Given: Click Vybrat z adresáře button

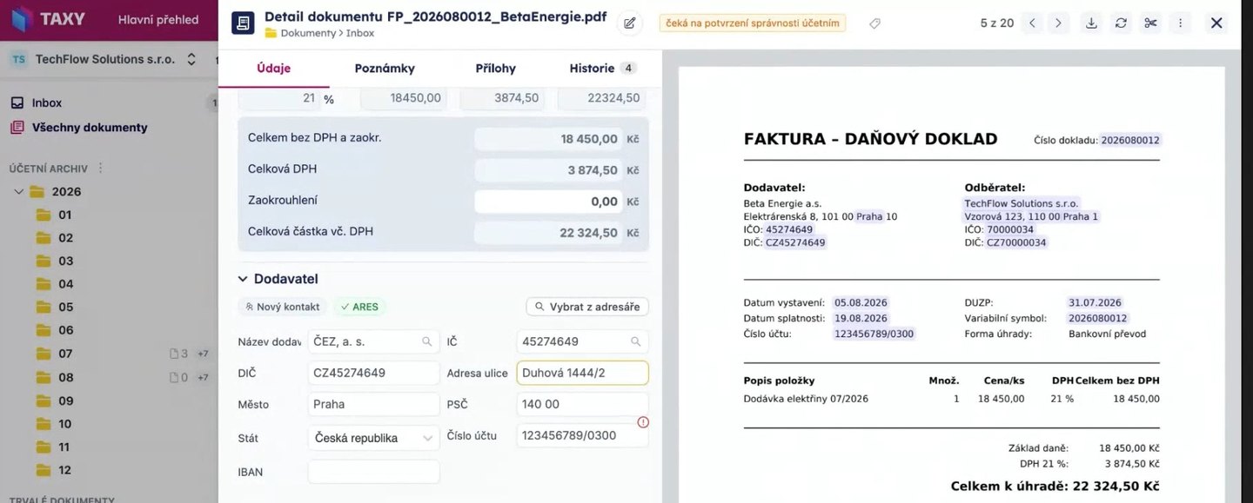Looking at the screenshot, I should pos(587,307).
